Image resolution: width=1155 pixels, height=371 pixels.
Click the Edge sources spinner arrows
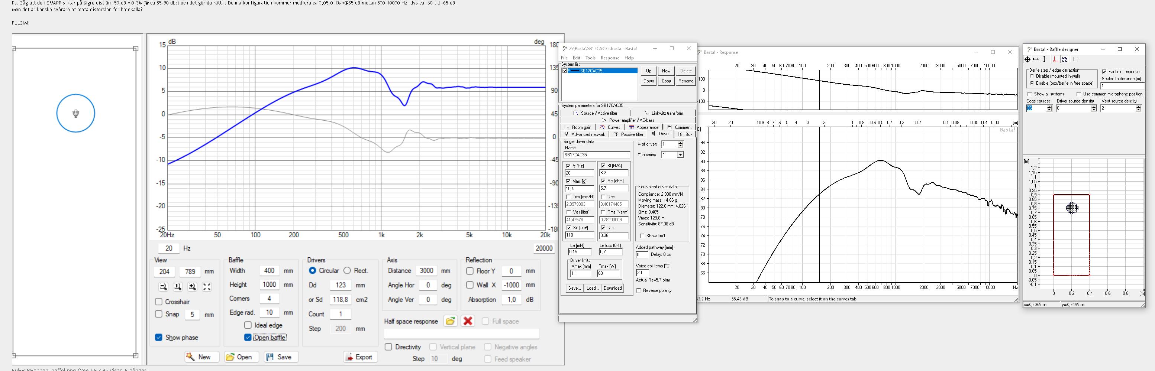pyautogui.click(x=1049, y=108)
